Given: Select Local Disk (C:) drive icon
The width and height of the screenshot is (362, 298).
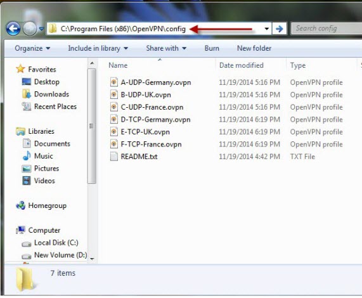Looking at the screenshot, I should 27,243.
